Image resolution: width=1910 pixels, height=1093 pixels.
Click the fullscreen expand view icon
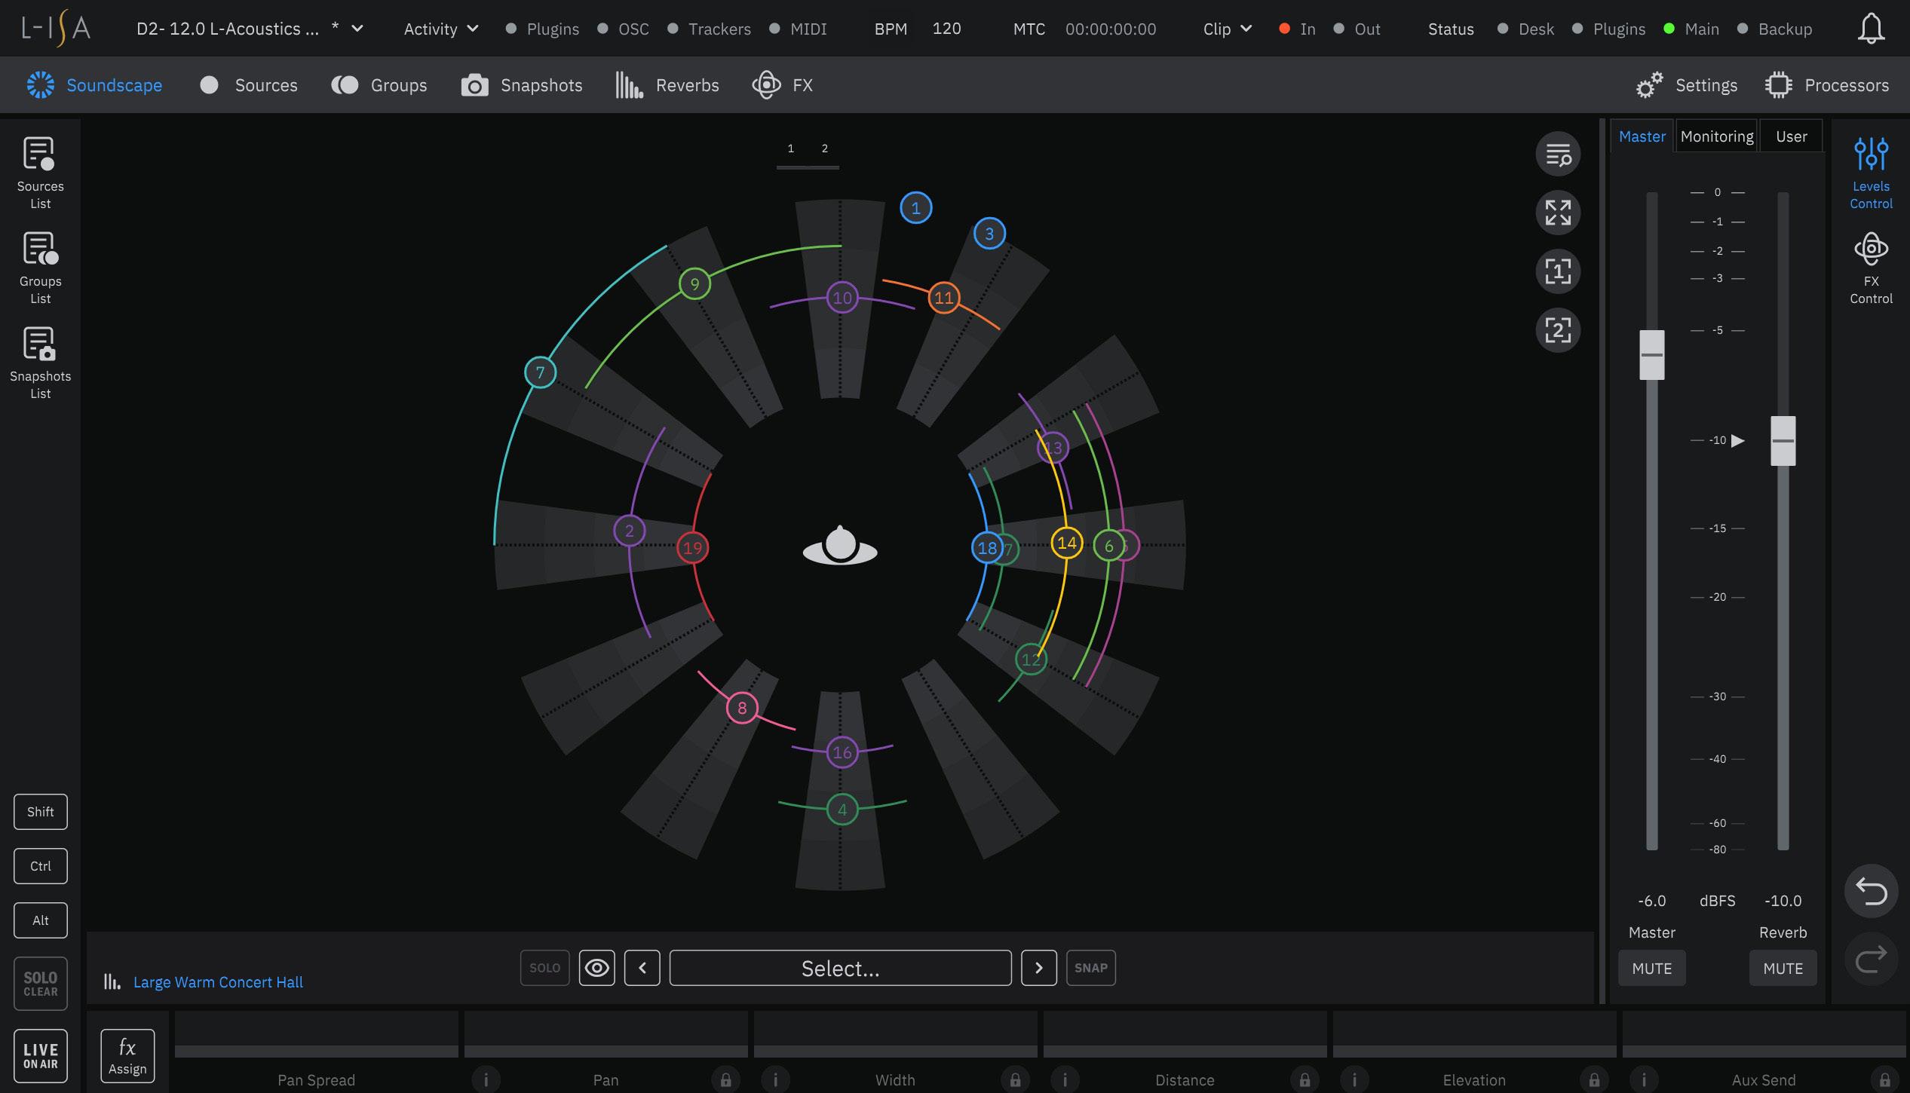1558,213
